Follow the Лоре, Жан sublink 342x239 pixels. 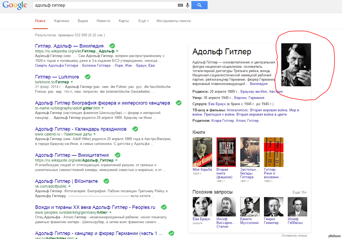[123, 65]
